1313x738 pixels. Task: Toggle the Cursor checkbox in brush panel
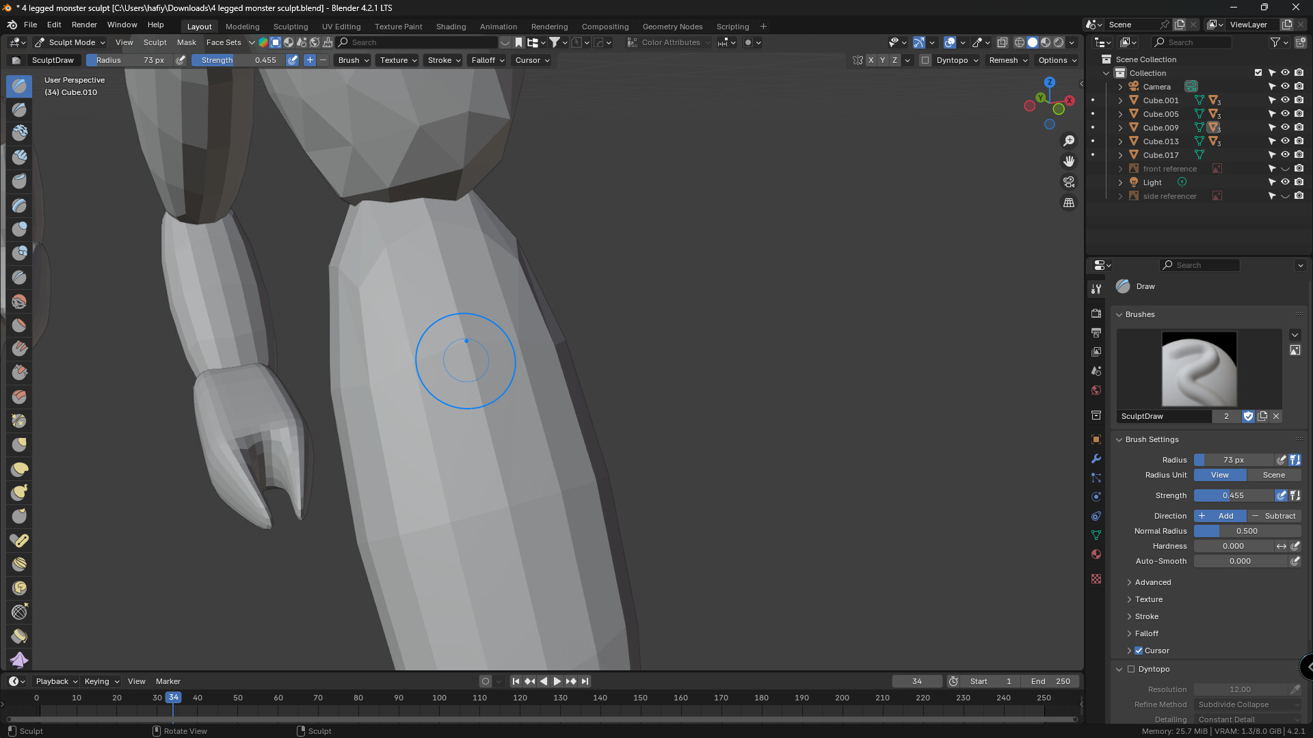[1139, 651]
